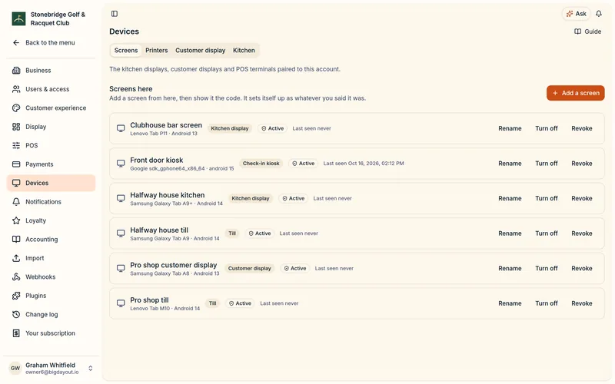Collapse the sidebar with the panel icon
The height and width of the screenshot is (384, 615).
point(115,14)
